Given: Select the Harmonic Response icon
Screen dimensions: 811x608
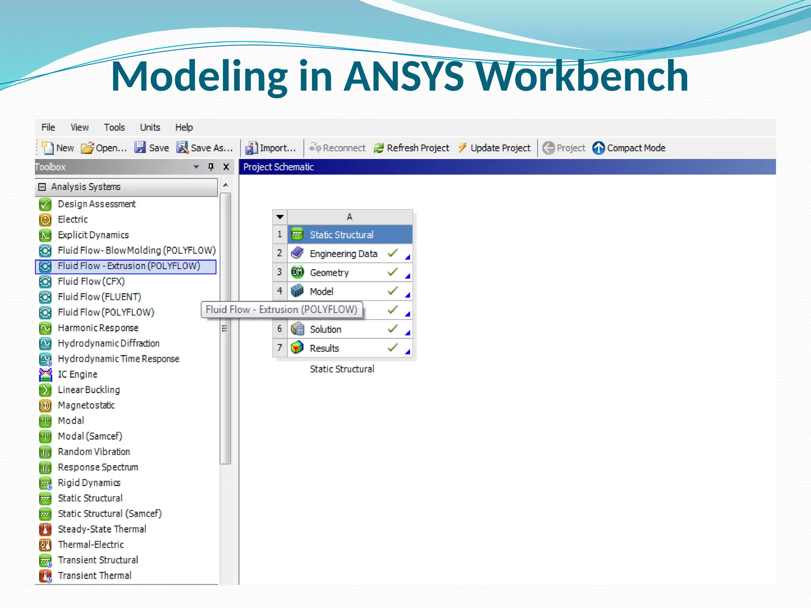Looking at the screenshot, I should pyautogui.click(x=46, y=328).
